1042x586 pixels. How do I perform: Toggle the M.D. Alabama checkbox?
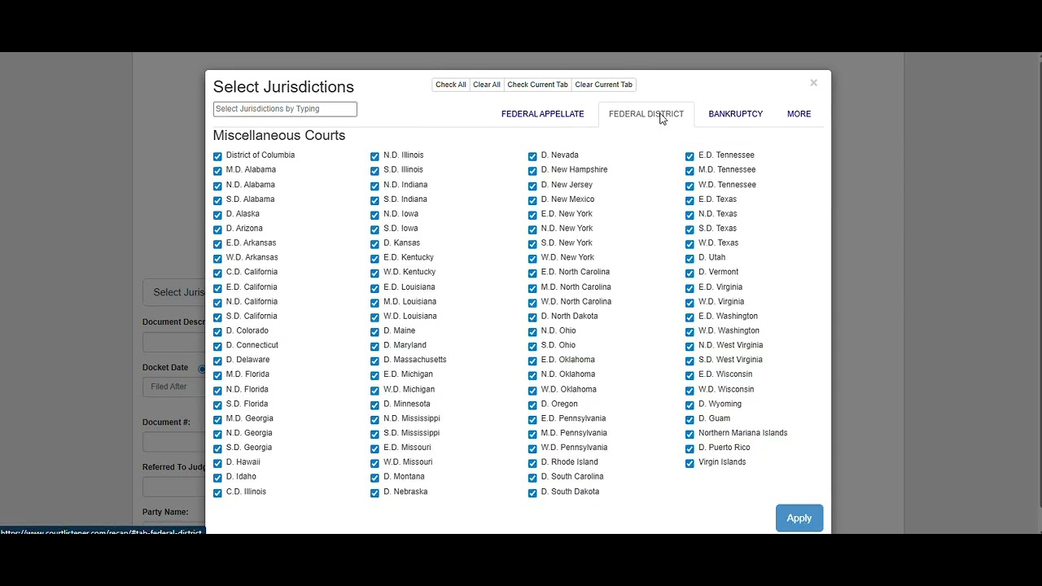point(217,171)
